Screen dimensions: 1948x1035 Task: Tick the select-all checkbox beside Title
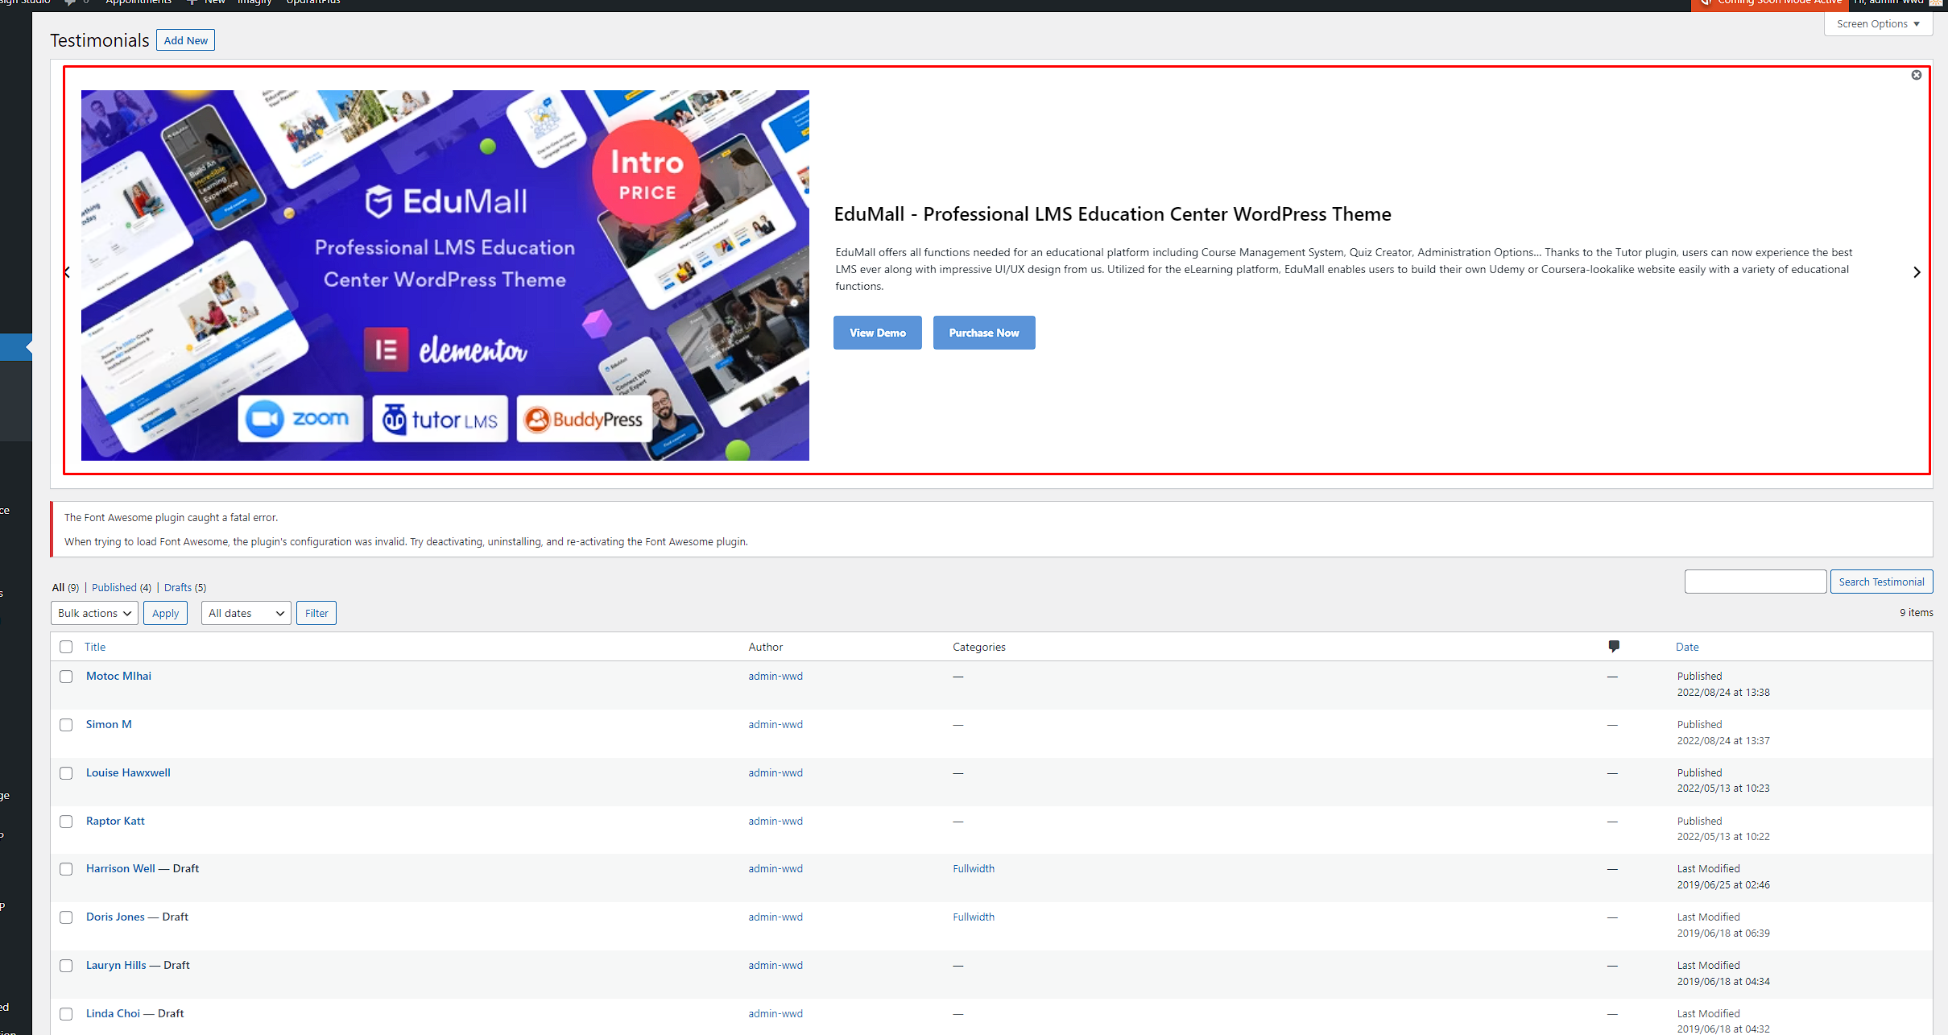pos(66,647)
